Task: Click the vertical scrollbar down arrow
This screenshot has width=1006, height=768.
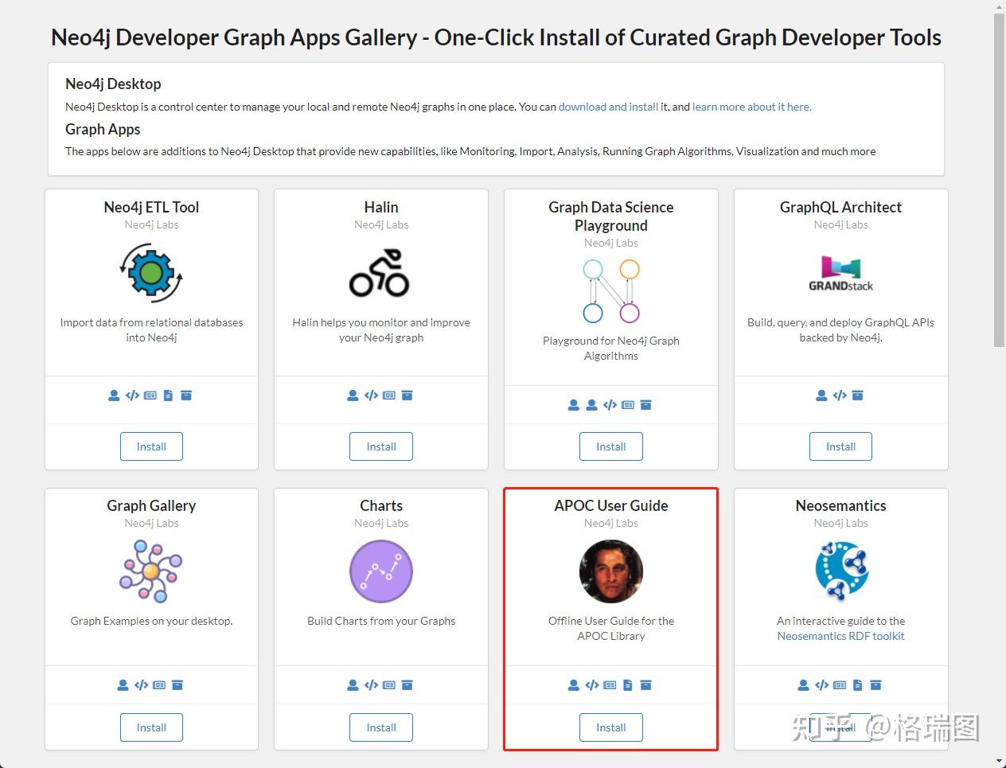Action: click(1000, 761)
